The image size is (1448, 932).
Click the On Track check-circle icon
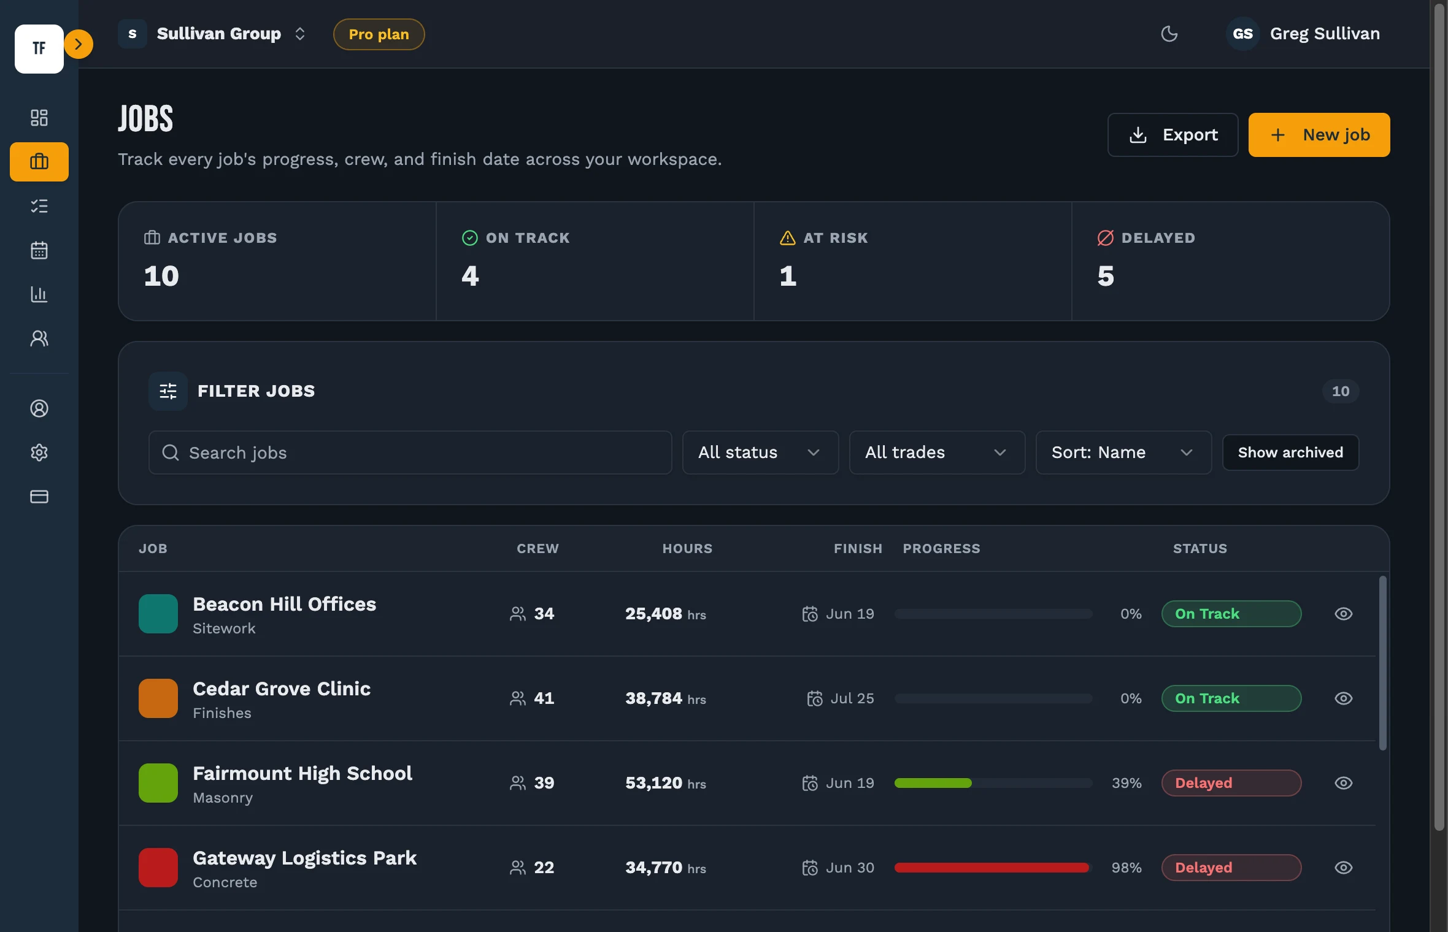[470, 238]
